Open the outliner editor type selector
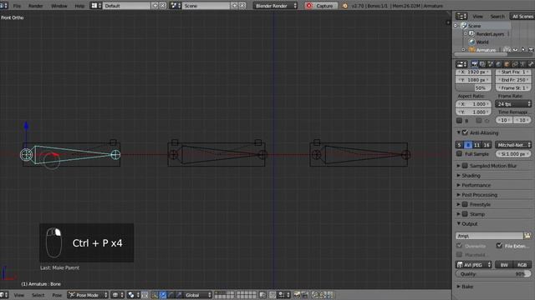Screen dimensions: 535x300 click(461, 17)
